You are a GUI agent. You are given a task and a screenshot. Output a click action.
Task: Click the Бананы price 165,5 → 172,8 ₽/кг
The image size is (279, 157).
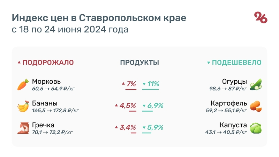click(55, 111)
